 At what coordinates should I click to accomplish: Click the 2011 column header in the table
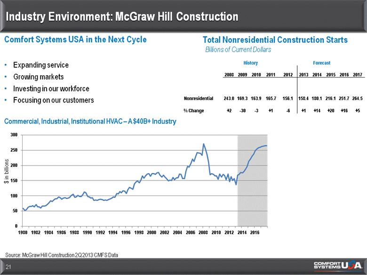(x=271, y=75)
